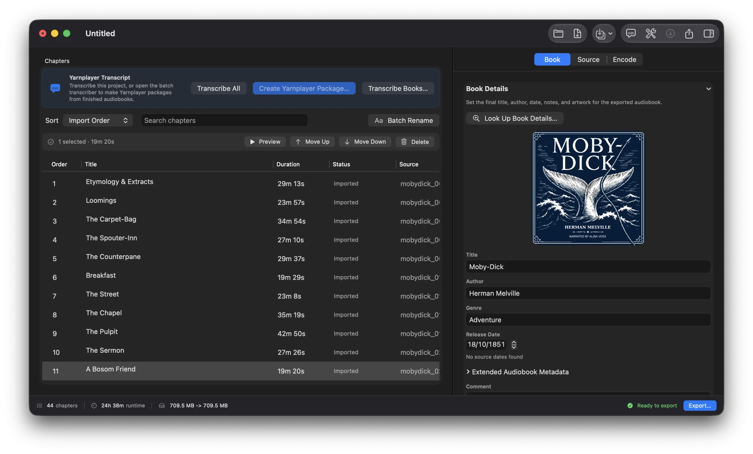Select The Street chapter
This screenshot has height=454, width=753.
pyautogui.click(x=241, y=296)
